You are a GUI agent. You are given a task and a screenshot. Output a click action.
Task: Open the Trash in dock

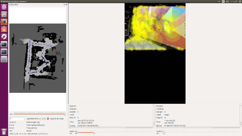coord(4,131)
